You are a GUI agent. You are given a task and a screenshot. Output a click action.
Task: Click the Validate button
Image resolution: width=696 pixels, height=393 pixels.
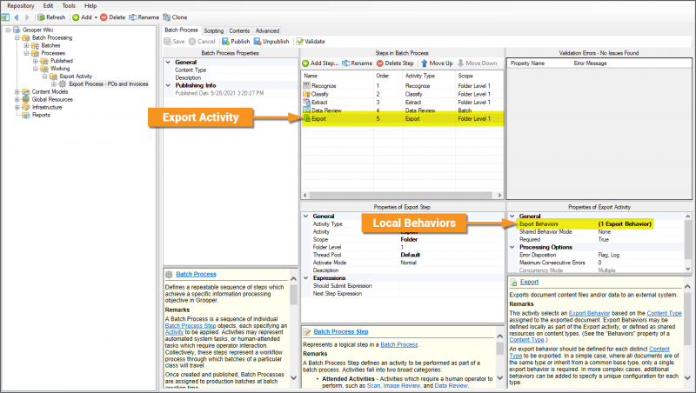pyautogui.click(x=311, y=41)
